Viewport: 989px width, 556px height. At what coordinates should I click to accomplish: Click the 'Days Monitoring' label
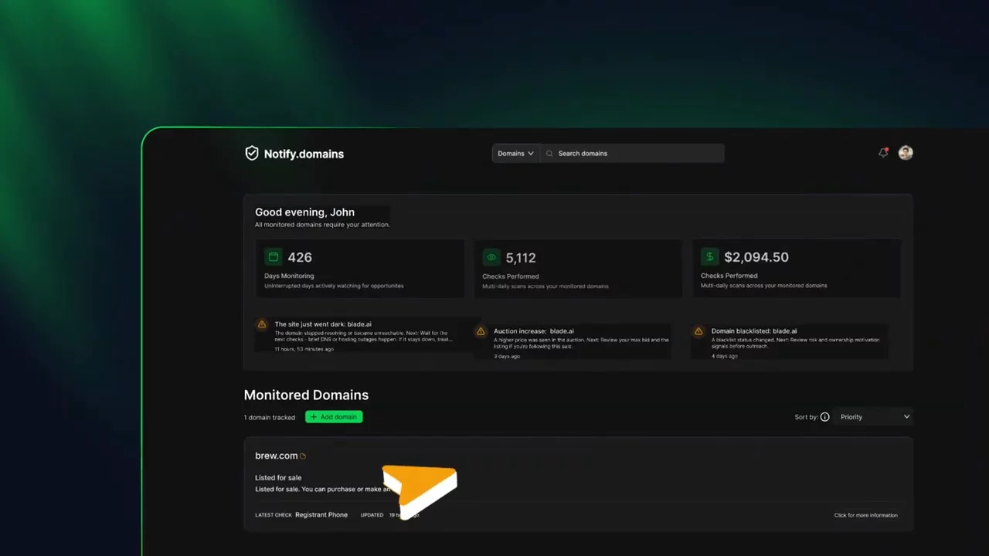[x=289, y=276]
